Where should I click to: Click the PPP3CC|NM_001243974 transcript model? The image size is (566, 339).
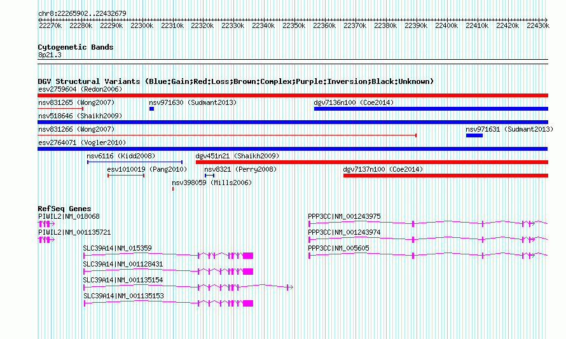[428, 240]
